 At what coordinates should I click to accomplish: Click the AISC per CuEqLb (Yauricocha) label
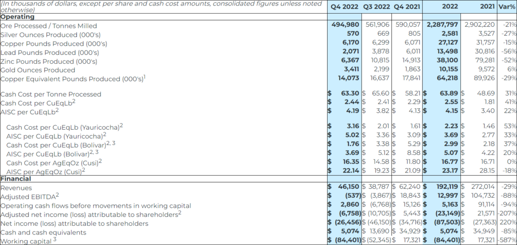coord(56,136)
